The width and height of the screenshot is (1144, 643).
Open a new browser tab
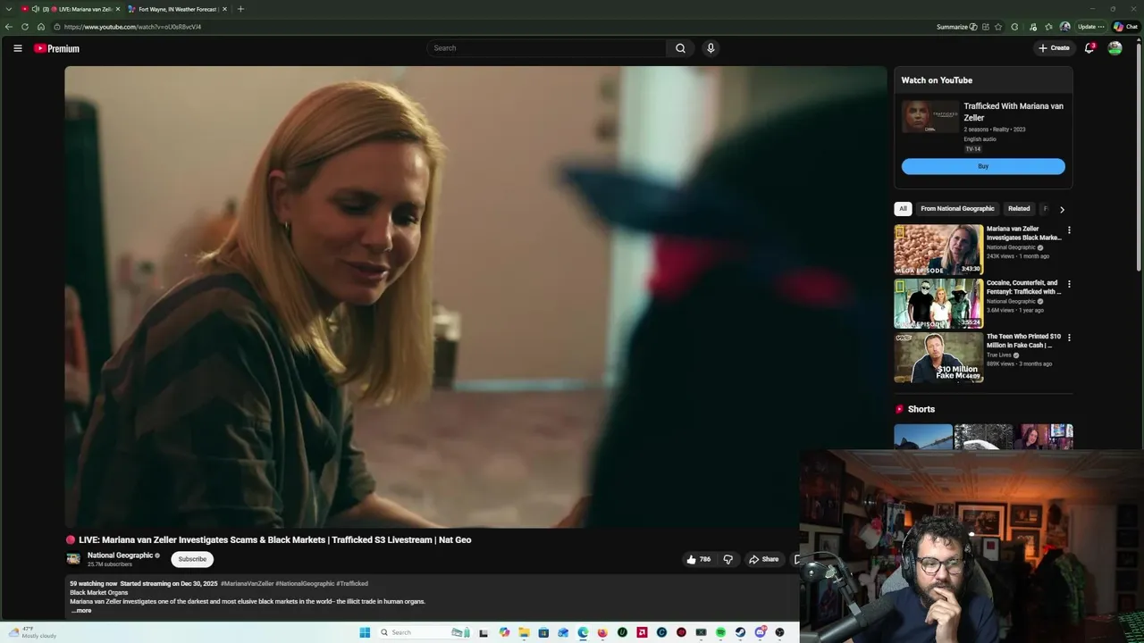[240, 9]
